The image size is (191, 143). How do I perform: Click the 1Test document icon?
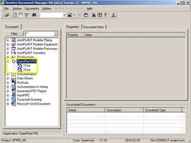(x=20, y=66)
